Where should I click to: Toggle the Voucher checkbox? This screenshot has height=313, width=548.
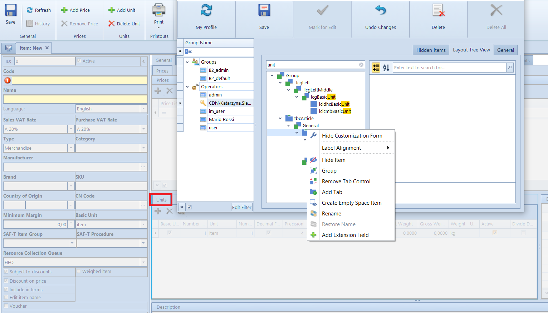point(6,306)
